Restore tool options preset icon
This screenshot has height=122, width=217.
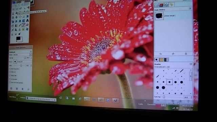pyautogui.click(x=17, y=88)
